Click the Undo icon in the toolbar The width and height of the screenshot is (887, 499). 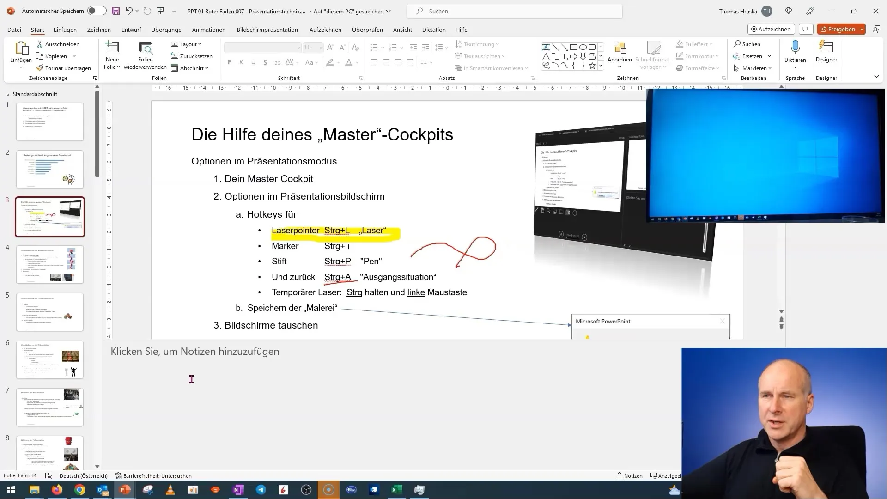click(128, 11)
